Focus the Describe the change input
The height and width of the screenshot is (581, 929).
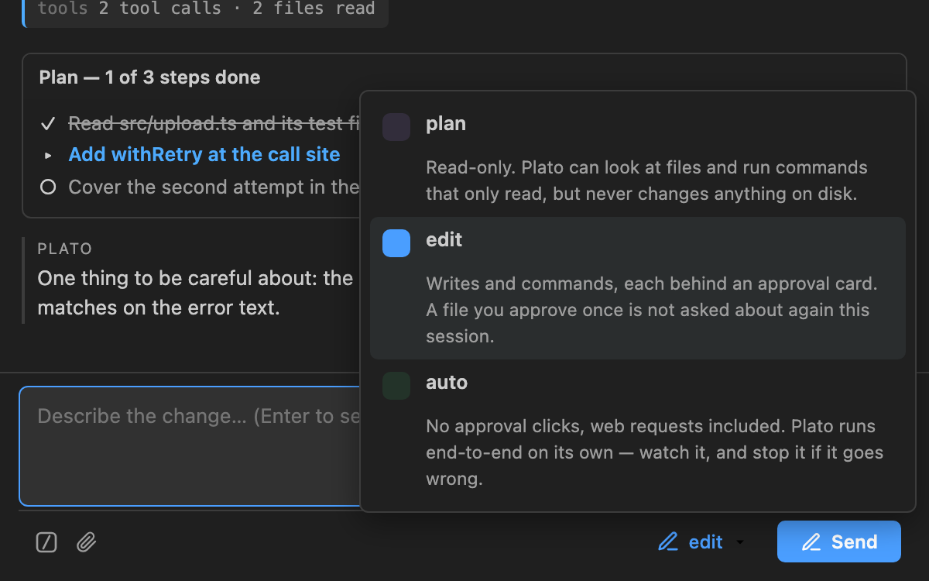coord(190,446)
